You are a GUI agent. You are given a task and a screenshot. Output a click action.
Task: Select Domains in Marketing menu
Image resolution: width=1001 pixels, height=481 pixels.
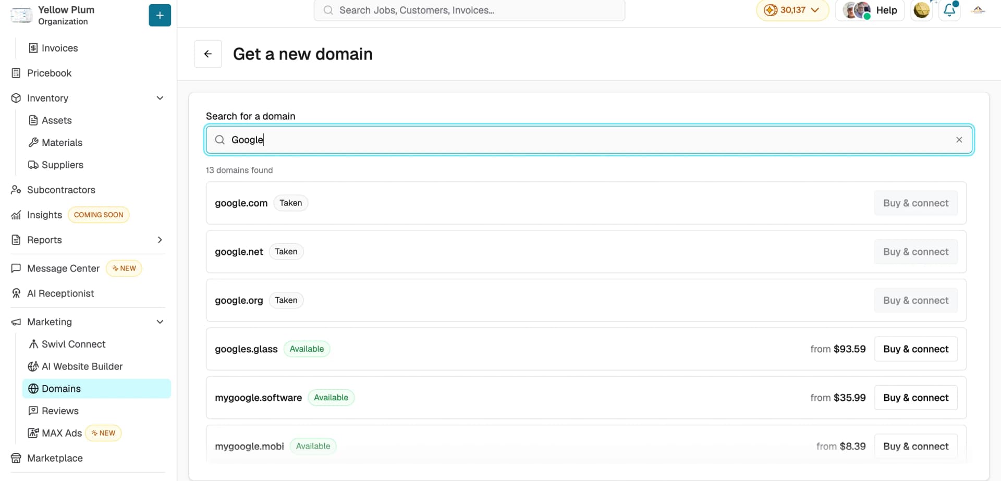pyautogui.click(x=96, y=389)
